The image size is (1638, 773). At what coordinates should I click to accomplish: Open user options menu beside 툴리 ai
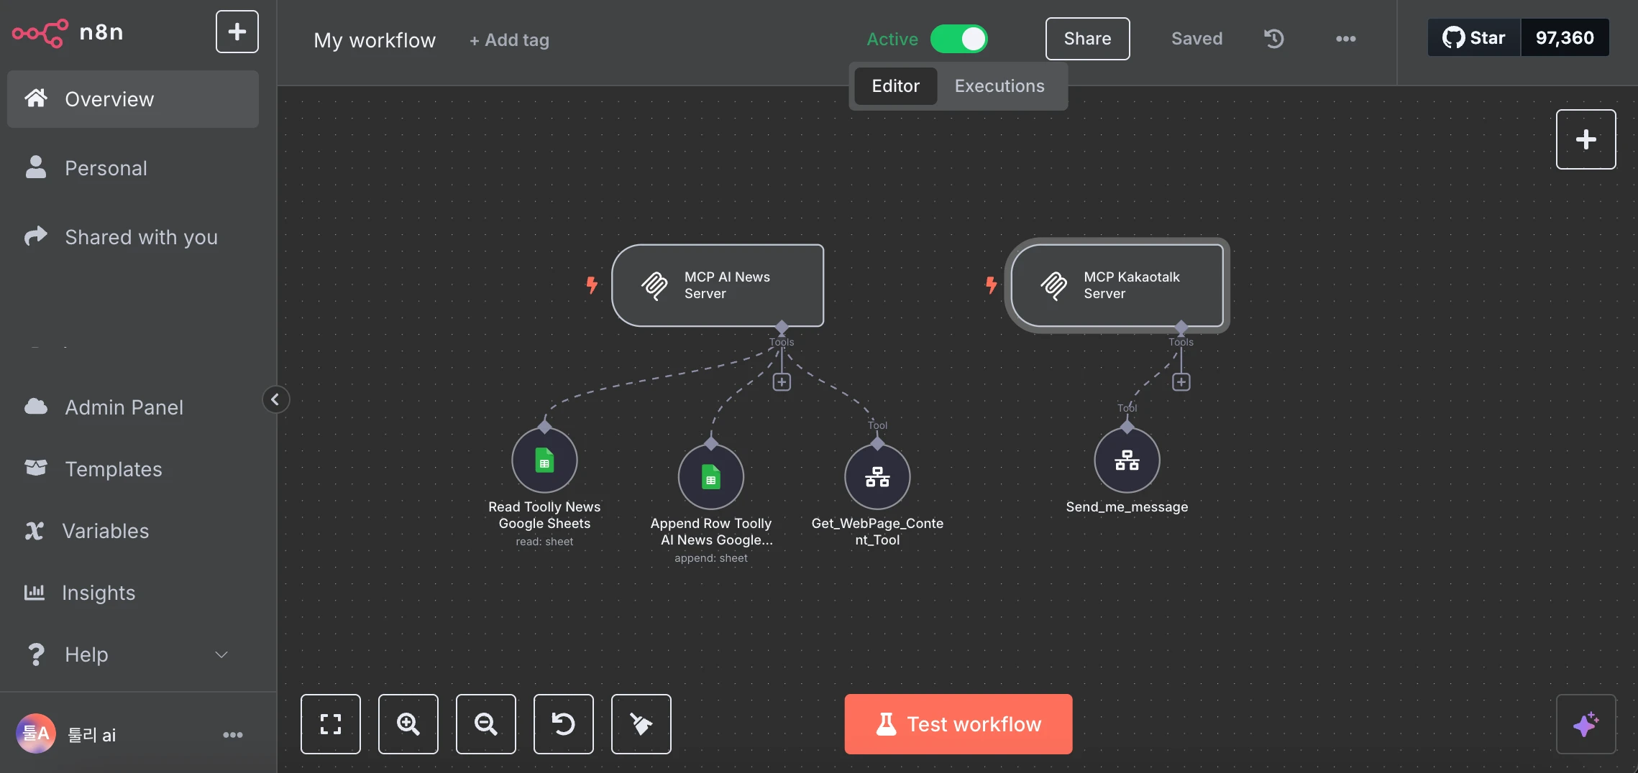(x=232, y=735)
